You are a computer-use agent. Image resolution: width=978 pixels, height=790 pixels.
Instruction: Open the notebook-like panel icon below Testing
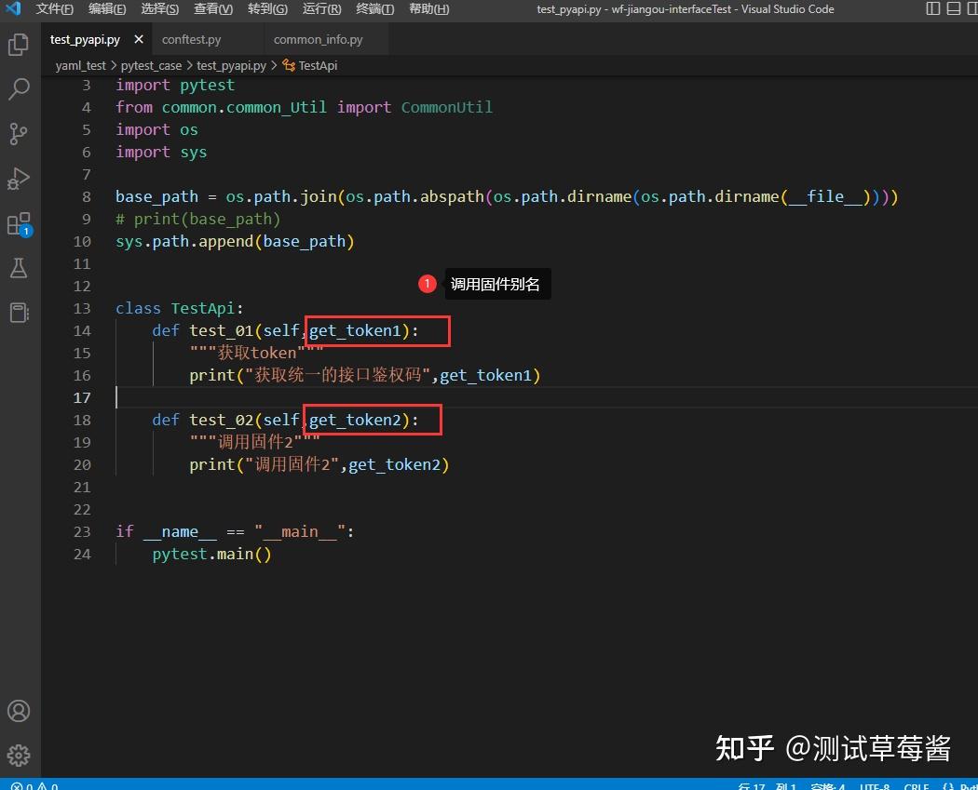[19, 312]
